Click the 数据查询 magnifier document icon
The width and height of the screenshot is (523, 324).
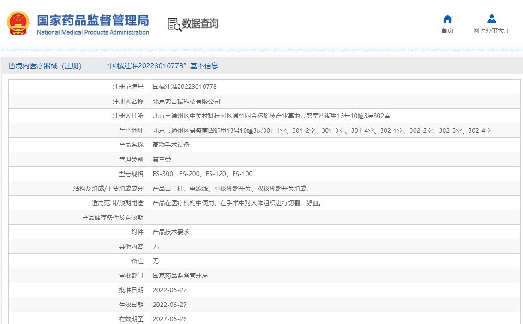click(174, 24)
